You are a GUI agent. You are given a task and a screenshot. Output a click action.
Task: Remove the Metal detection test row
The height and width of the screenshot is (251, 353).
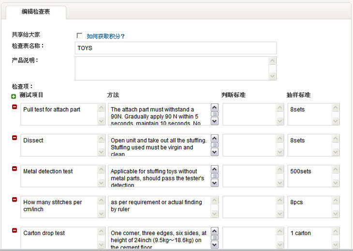(15, 169)
